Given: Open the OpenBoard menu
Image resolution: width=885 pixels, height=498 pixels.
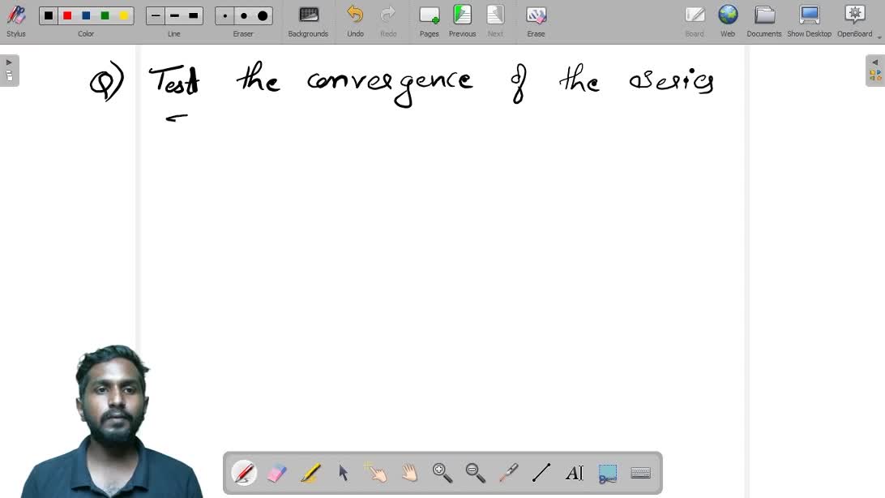Looking at the screenshot, I should (x=855, y=20).
